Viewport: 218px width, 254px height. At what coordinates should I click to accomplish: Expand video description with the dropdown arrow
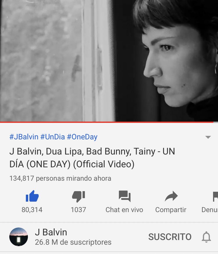coord(208,137)
